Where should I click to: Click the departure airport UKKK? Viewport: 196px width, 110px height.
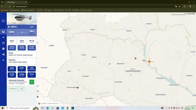(x=11, y=31)
